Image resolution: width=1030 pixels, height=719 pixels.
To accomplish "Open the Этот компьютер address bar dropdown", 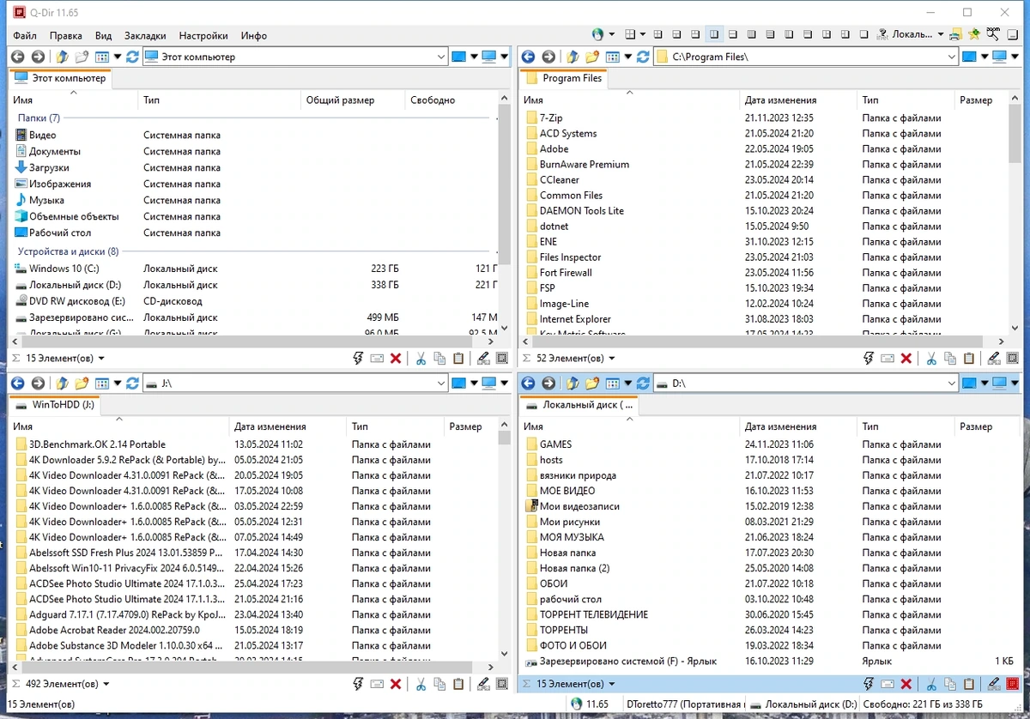I will (x=441, y=57).
